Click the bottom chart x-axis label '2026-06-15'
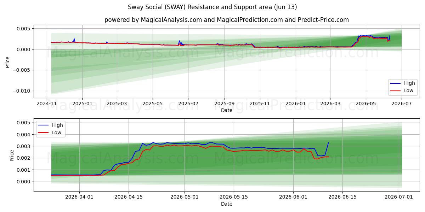 pos(342,197)
